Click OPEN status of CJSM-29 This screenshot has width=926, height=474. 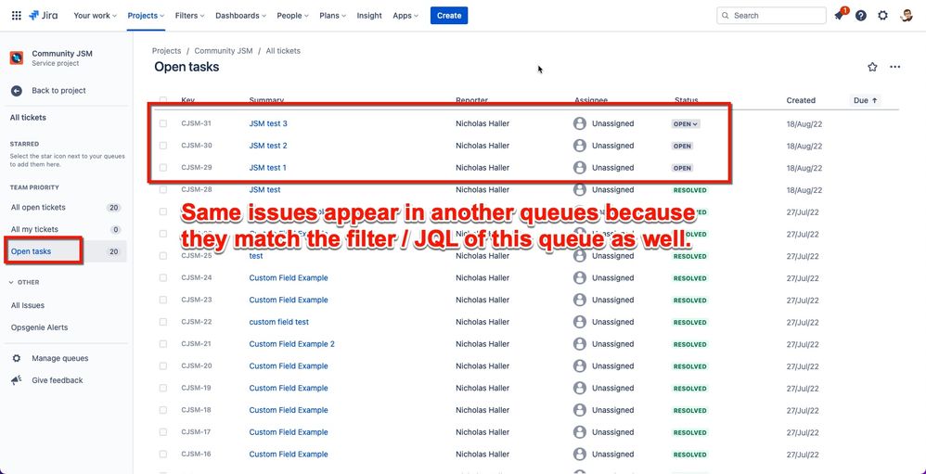point(682,168)
